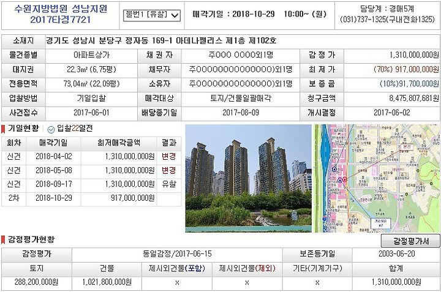Click the land value 288,200,000원

pos(37,282)
